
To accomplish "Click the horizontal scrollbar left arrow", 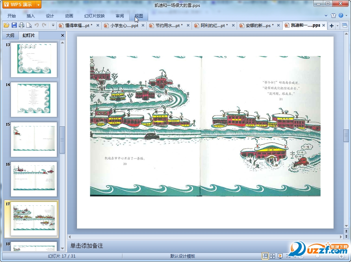I will coord(69,236).
